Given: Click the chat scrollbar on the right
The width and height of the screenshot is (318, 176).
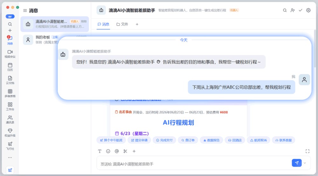Looking at the screenshot, I should [x=315, y=49].
